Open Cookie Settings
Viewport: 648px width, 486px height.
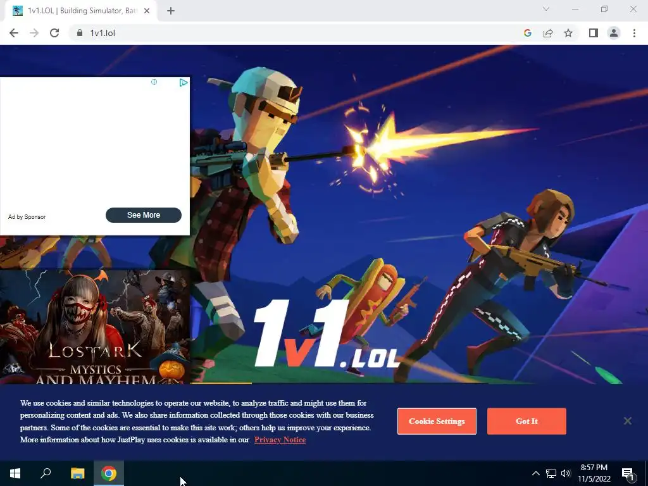[437, 421]
